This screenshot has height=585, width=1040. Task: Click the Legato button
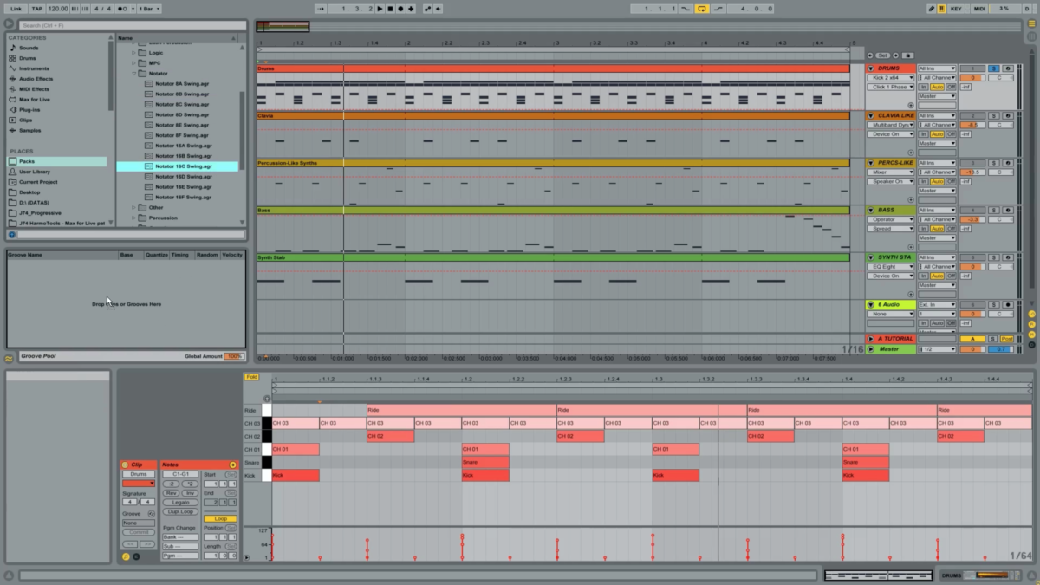(x=180, y=502)
